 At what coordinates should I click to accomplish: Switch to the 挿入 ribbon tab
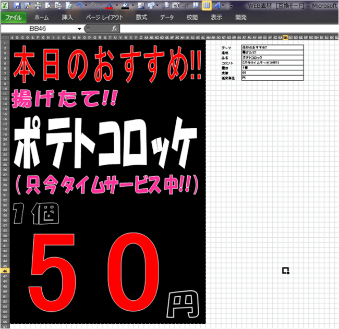coord(67,17)
